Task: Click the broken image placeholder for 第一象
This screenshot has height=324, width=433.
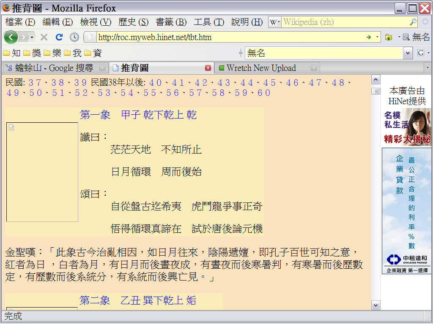Action: coord(42,172)
